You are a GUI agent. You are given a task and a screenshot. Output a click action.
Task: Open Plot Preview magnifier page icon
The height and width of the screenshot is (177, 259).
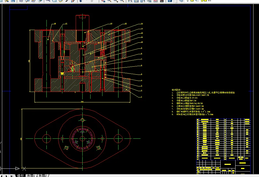pyautogui.click(x=27, y=1)
